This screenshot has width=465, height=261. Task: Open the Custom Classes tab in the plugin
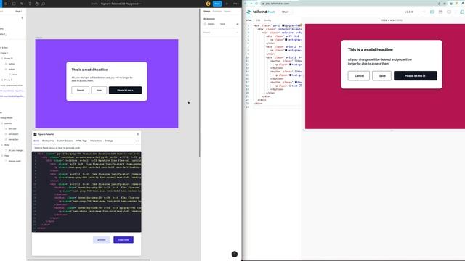(x=65, y=141)
